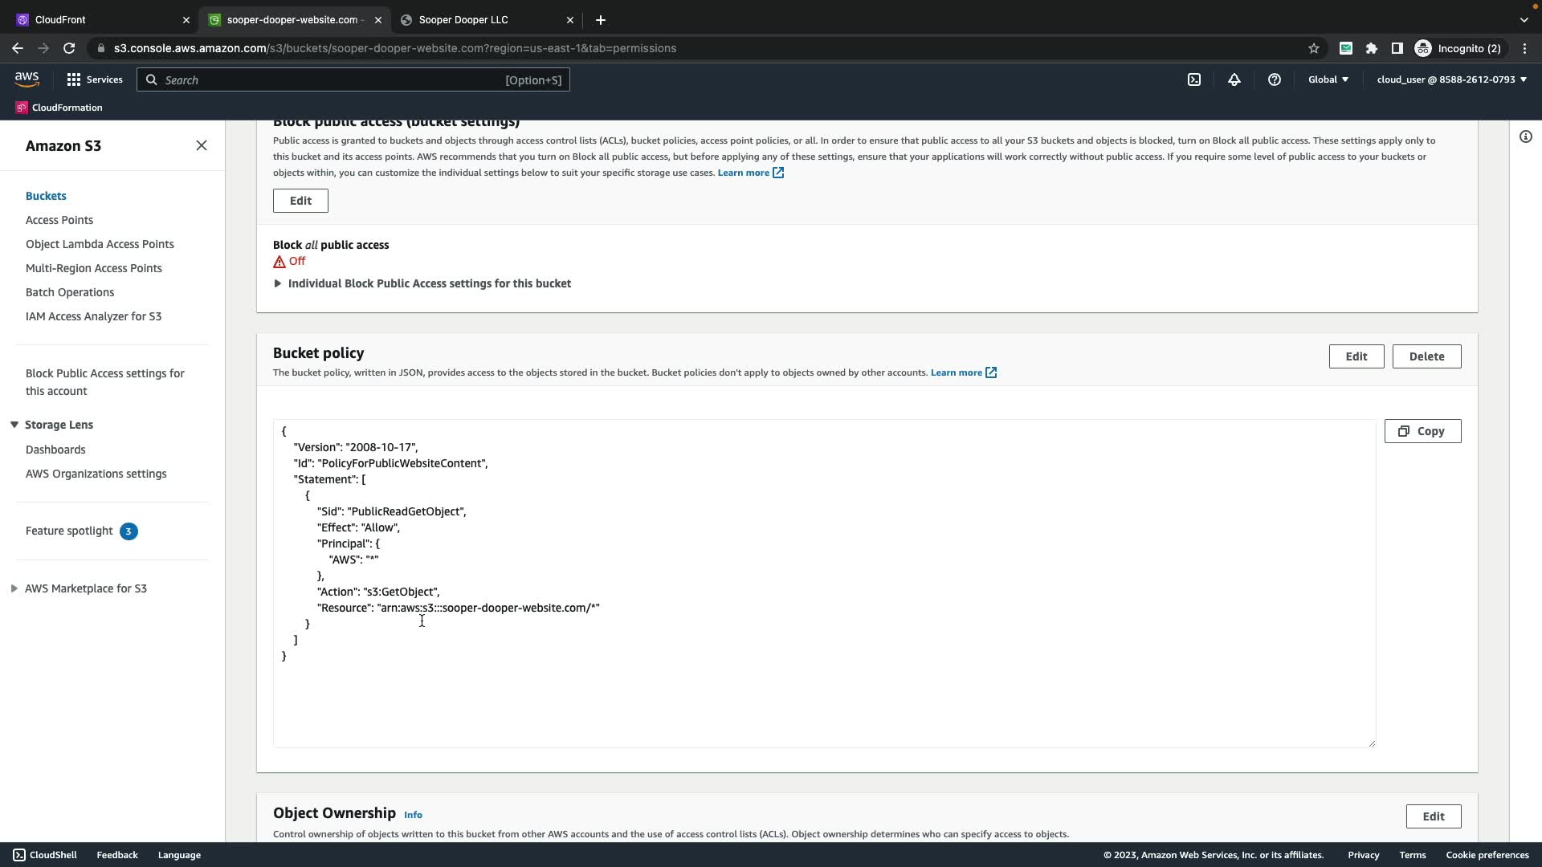Click the AWS logo home icon

27,79
